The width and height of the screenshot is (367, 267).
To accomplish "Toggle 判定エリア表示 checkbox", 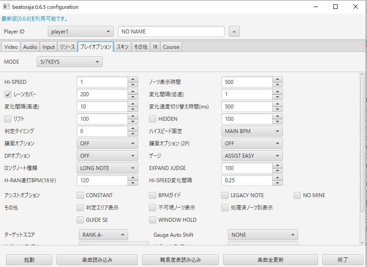I will point(80,207).
